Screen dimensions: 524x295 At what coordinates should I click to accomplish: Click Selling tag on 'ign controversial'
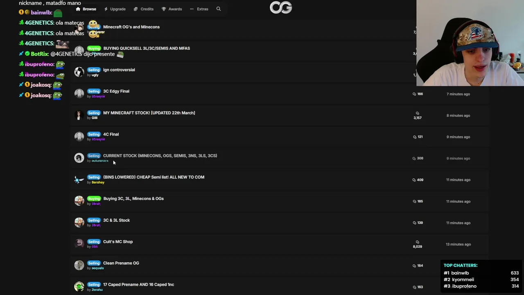pos(94,70)
